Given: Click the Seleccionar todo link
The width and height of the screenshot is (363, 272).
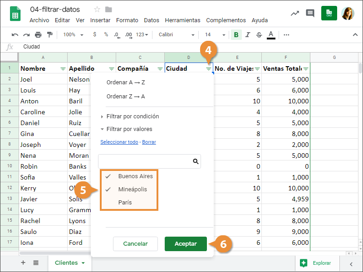Looking at the screenshot, I should [119, 142].
